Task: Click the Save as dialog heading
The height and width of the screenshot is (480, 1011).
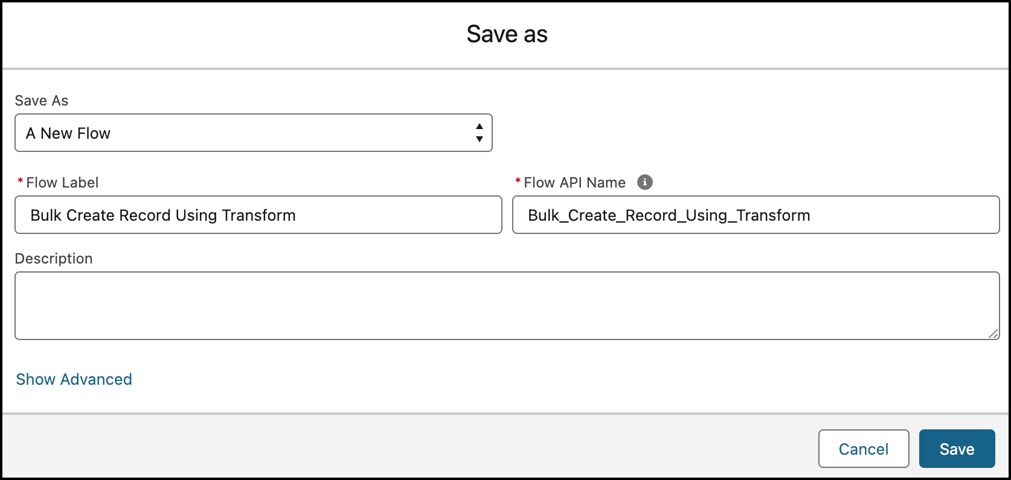Action: click(x=506, y=34)
